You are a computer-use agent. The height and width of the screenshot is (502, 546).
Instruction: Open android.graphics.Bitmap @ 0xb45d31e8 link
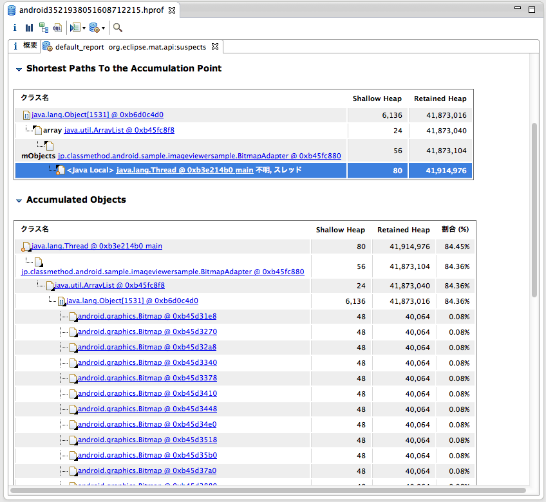point(146,316)
